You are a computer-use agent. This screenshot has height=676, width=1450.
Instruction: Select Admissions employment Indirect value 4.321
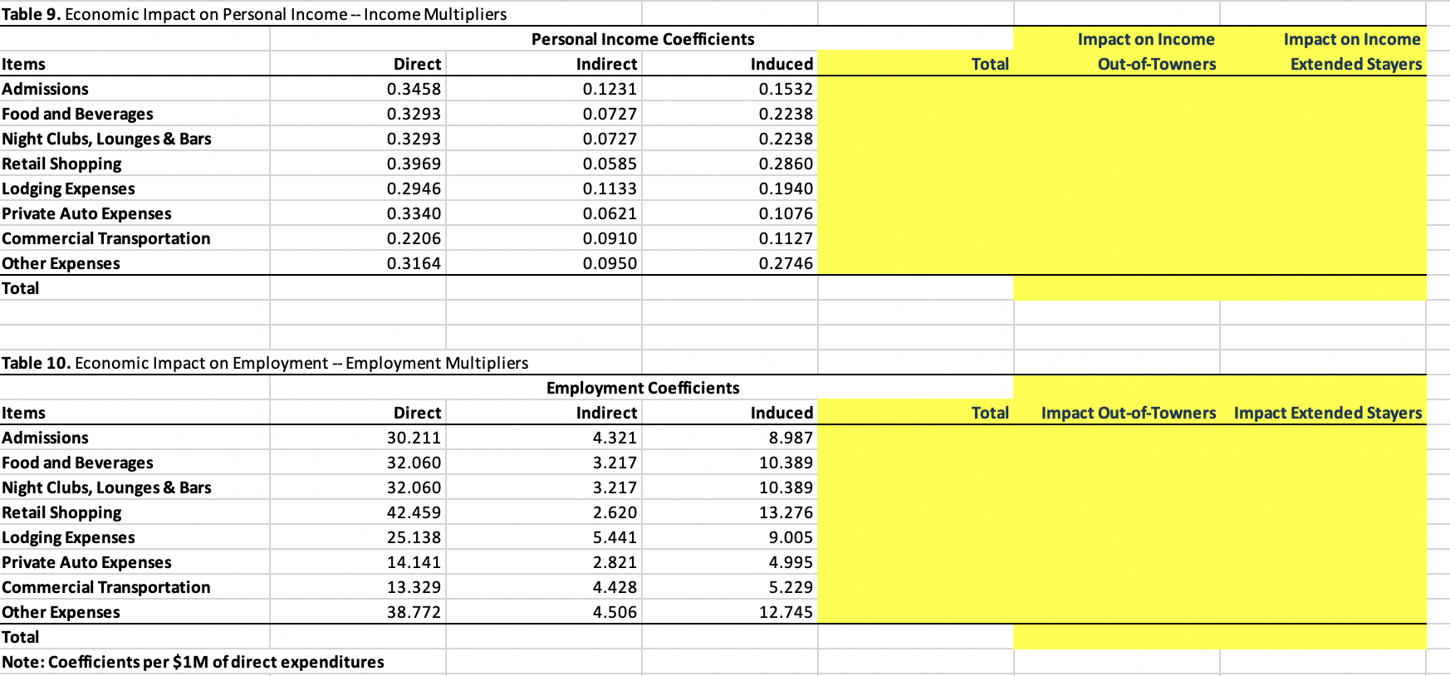615,438
